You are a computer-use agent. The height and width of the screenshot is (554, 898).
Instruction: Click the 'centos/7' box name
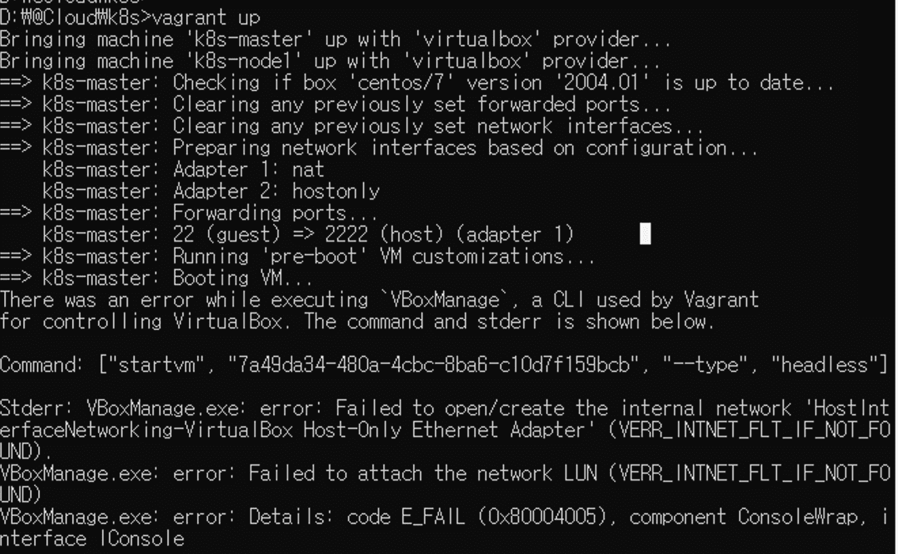pyautogui.click(x=412, y=83)
